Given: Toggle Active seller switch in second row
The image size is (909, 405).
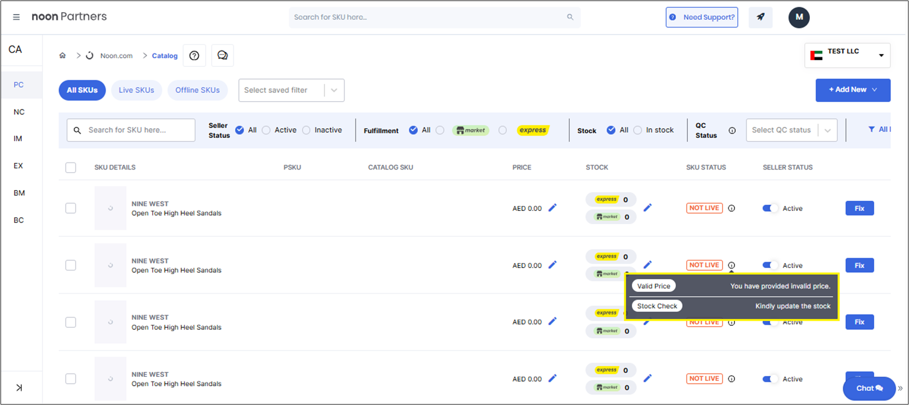Looking at the screenshot, I should click(x=770, y=265).
